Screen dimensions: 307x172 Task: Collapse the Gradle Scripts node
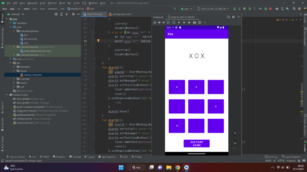point(7,95)
